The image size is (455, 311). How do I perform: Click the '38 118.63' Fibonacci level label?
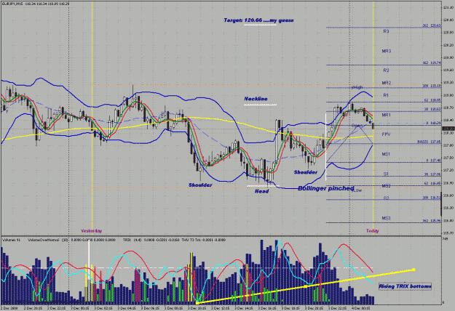pos(432,109)
